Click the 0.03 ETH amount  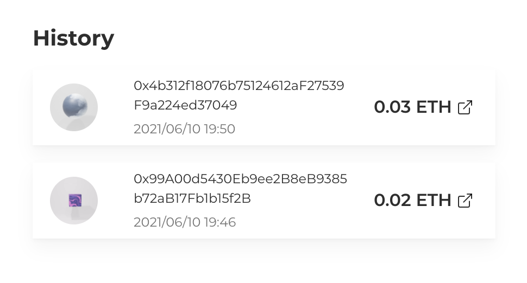tap(413, 107)
